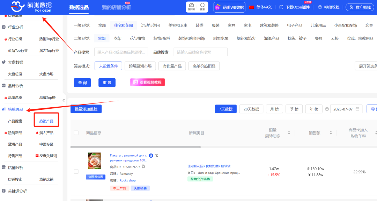Click the open-link icon beside product title

[156, 156]
